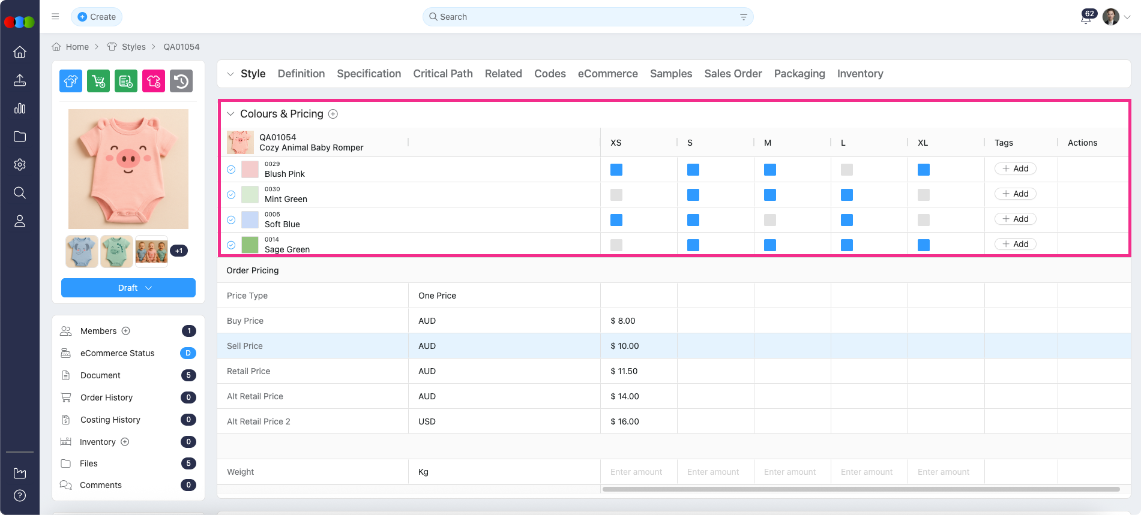This screenshot has width=1141, height=515.
Task: Open the history clock icon button
Action: (x=181, y=81)
